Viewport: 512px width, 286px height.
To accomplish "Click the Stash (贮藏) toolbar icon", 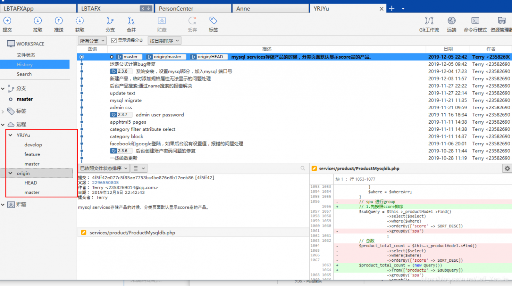I will click(162, 21).
